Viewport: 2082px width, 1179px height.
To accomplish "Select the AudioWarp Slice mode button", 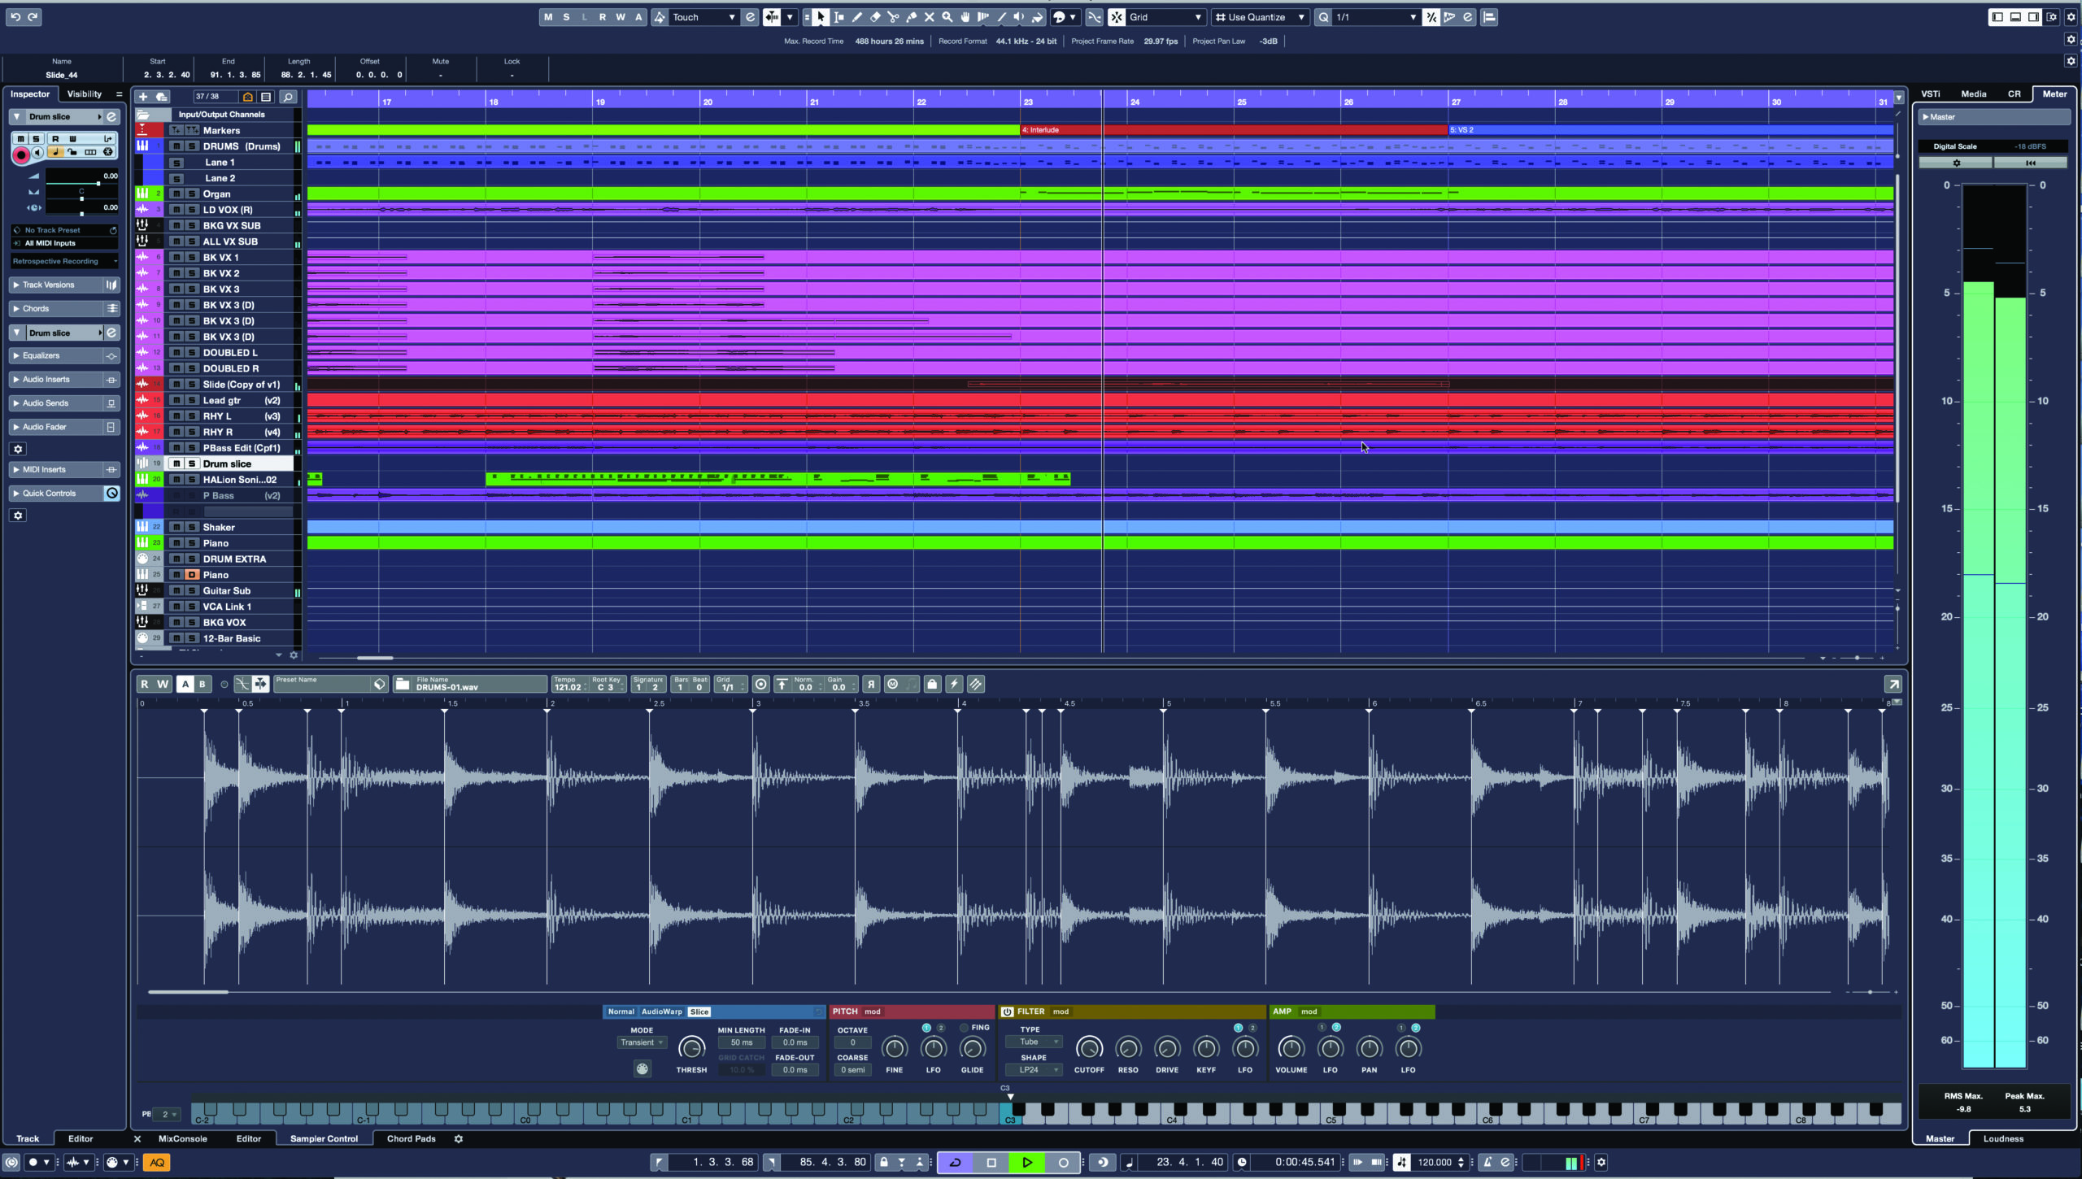I will (701, 1011).
